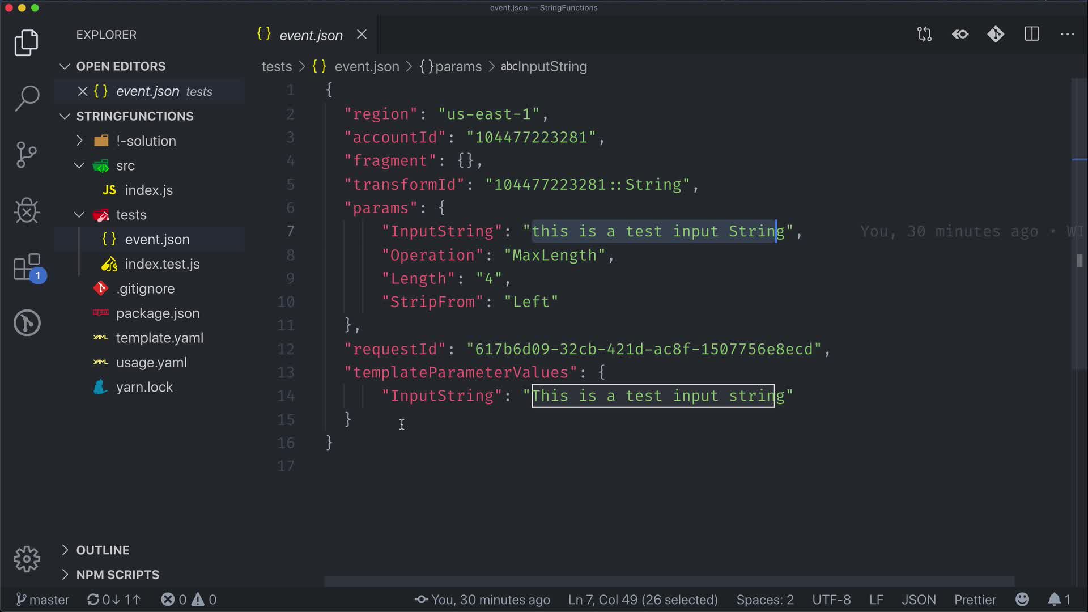Open the Search view in activity bar
Image resolution: width=1088 pixels, height=612 pixels.
tap(27, 98)
